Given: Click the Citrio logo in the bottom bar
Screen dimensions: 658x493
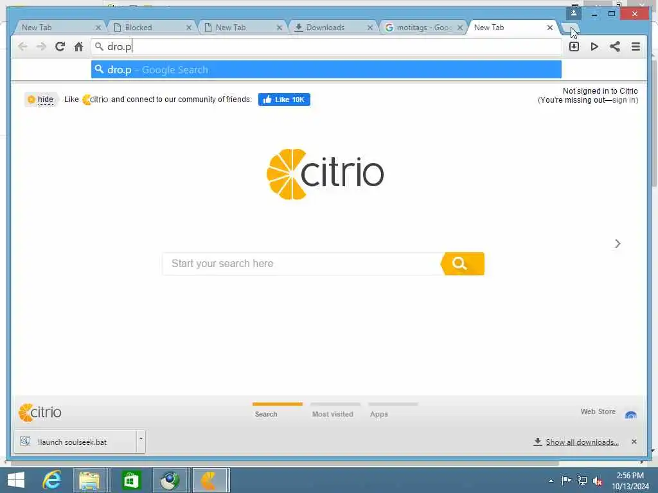Looking at the screenshot, I should point(40,413).
